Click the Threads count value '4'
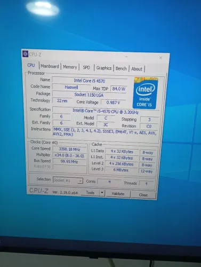The image size is (201, 267). click(x=146, y=183)
